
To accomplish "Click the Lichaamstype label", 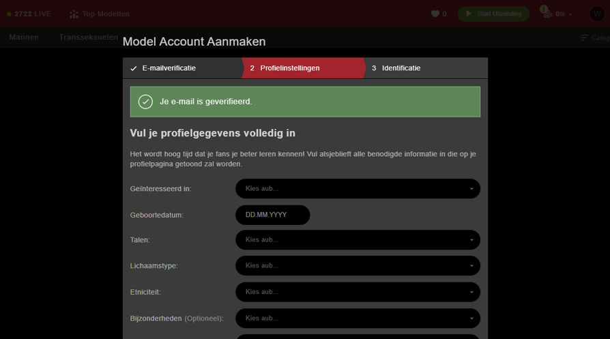I will (x=154, y=266).
